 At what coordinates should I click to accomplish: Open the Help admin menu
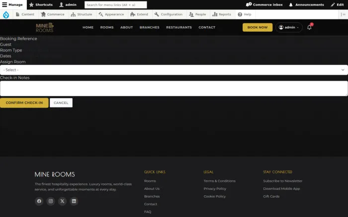pyautogui.click(x=245, y=14)
